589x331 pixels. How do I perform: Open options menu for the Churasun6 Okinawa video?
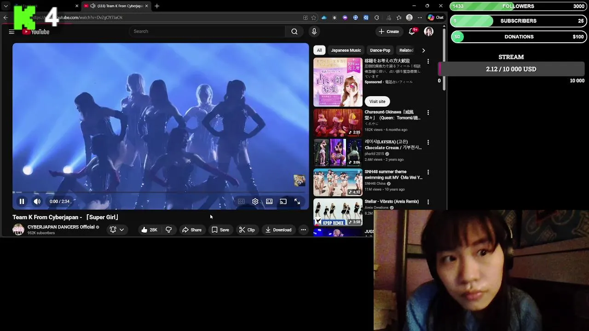(x=428, y=113)
